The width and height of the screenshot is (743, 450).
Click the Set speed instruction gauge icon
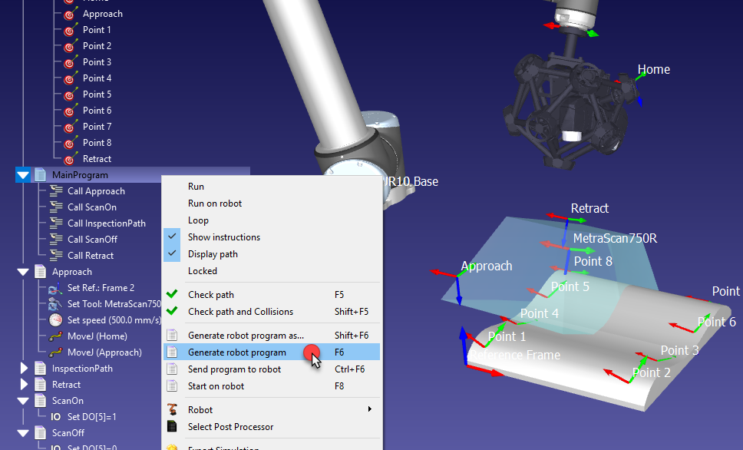pos(55,320)
